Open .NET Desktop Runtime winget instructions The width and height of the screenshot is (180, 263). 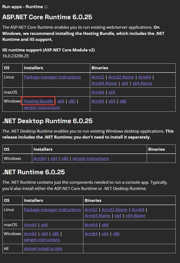pos(91,159)
